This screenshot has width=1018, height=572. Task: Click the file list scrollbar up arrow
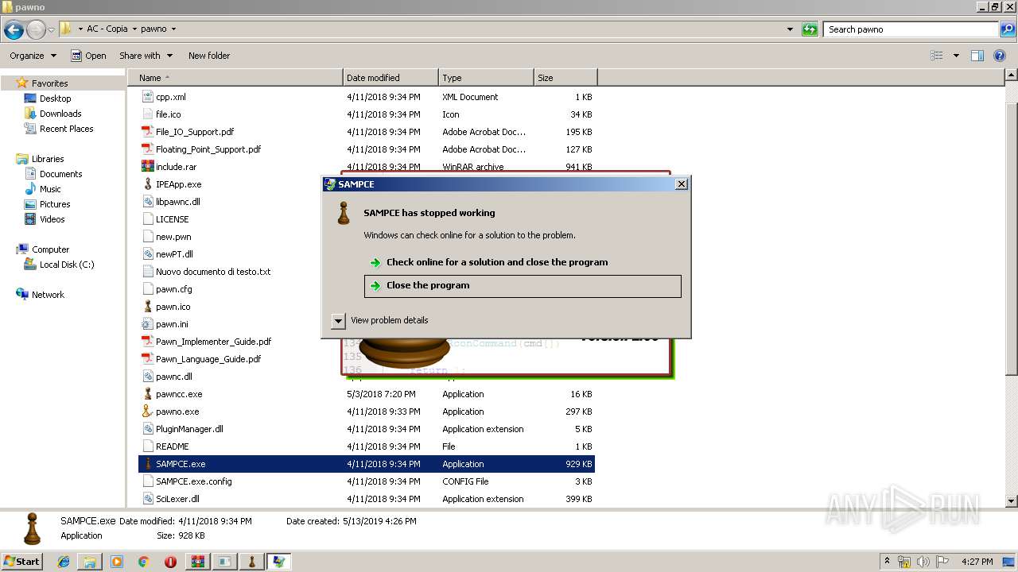tap(1012, 75)
